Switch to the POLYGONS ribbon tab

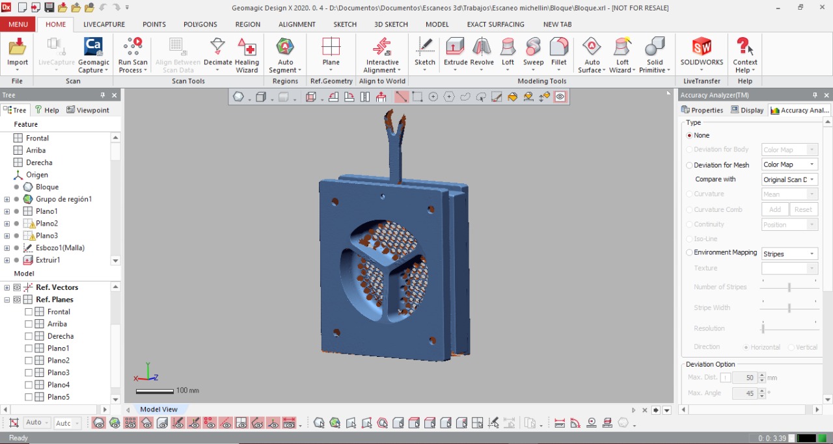pos(200,24)
